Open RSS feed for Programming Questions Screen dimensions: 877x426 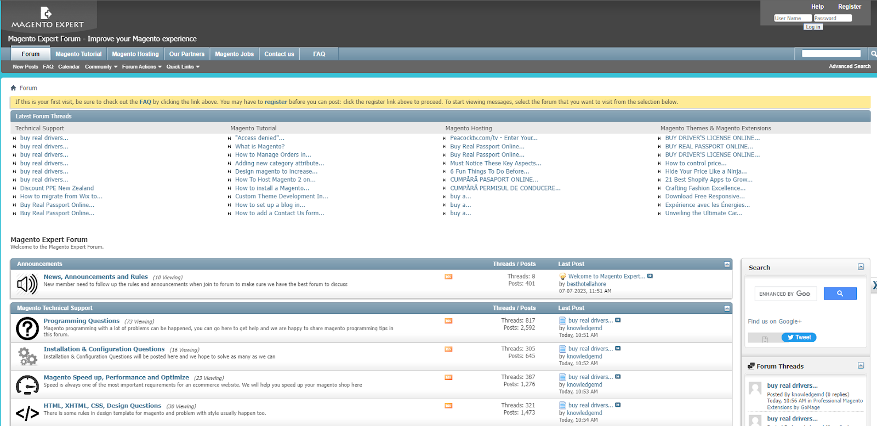pos(448,321)
